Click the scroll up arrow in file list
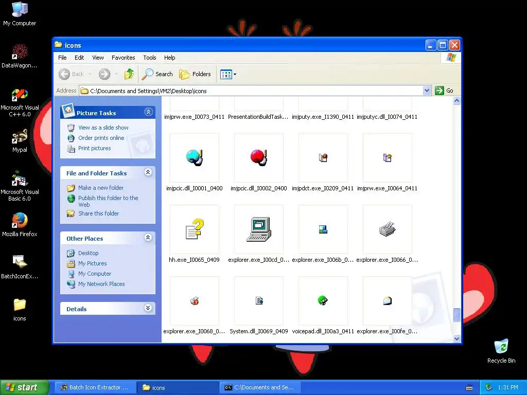The image size is (527, 395). pos(456,101)
